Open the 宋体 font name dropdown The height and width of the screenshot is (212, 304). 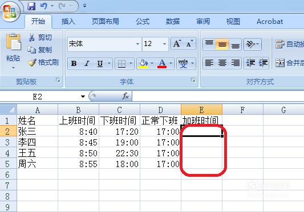tap(137, 44)
